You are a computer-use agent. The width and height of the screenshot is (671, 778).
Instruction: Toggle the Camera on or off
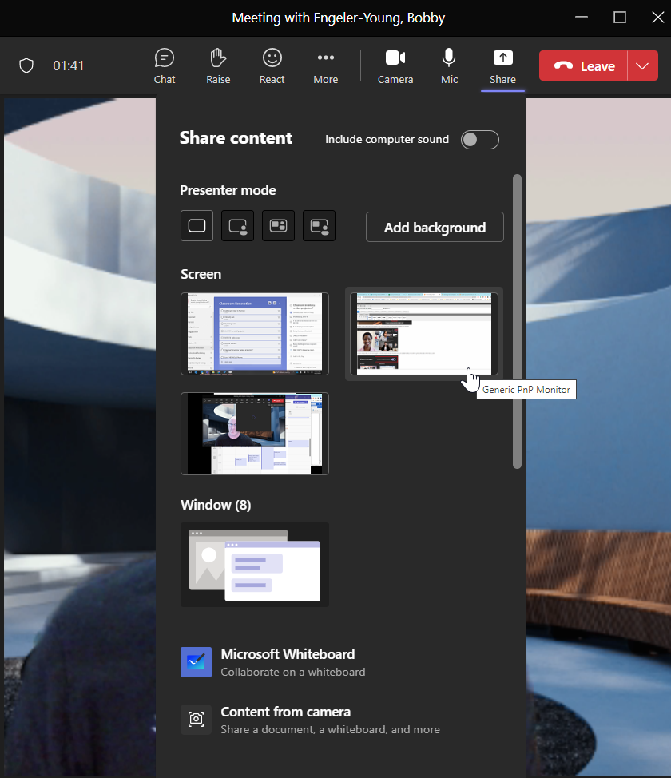point(395,66)
